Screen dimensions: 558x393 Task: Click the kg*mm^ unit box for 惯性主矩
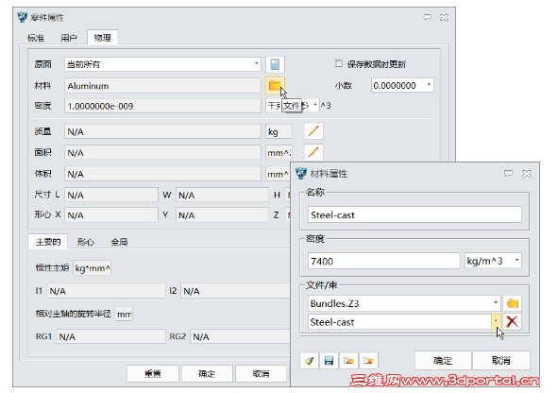click(93, 268)
